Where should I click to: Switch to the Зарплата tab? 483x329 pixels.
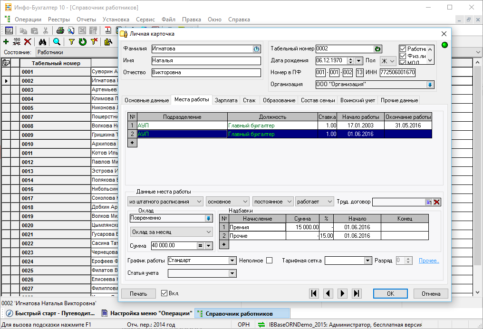pos(226,100)
